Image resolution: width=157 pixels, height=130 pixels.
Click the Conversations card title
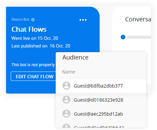[138, 19]
